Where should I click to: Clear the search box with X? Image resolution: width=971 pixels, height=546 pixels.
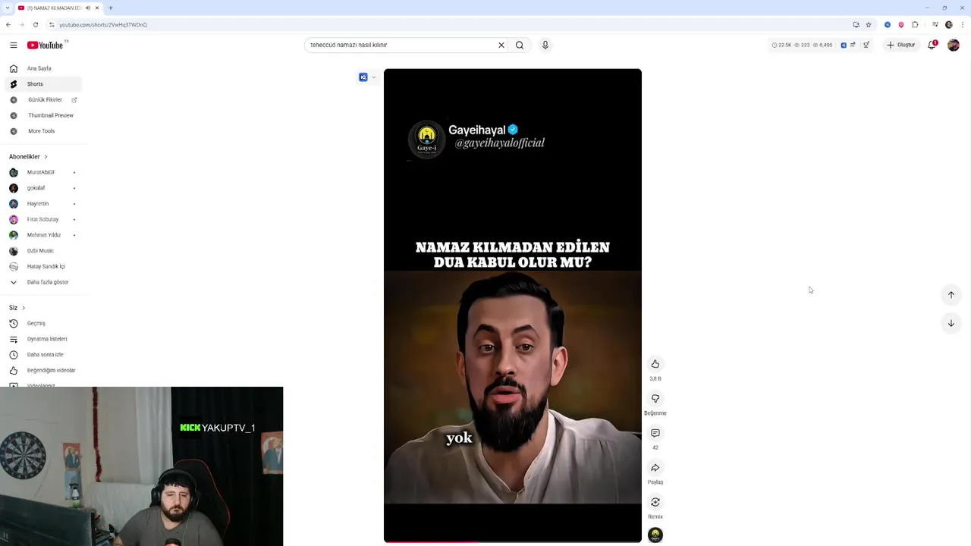pos(501,45)
